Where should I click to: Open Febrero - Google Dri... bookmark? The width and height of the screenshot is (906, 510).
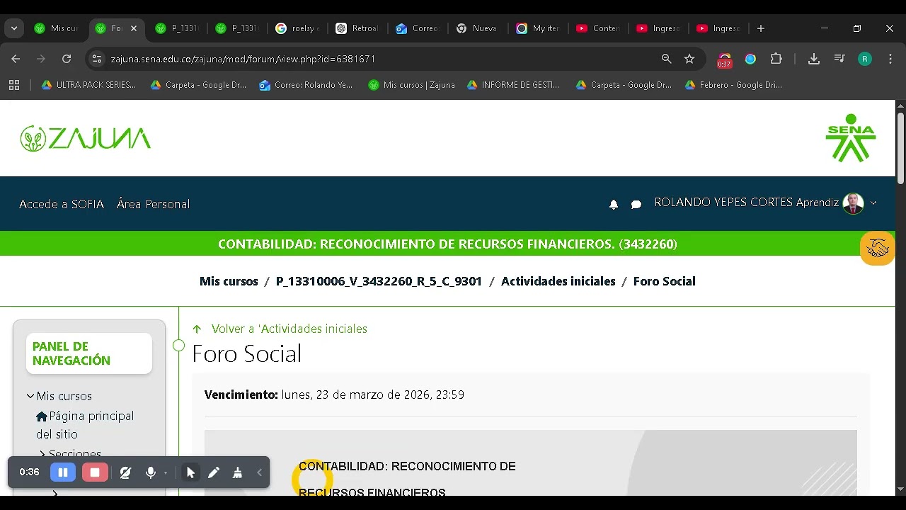pos(733,85)
